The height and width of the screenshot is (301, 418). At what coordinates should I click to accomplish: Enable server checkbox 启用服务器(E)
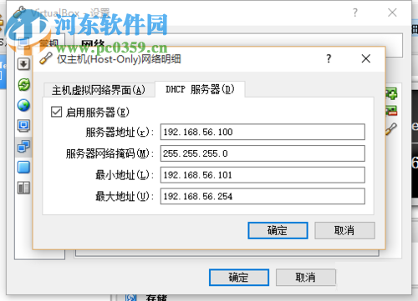pyautogui.click(x=57, y=112)
